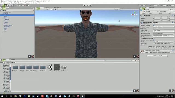Viewport: 175px width, 98px height.
Task: Collapse the Transform component
Action: click(141, 16)
